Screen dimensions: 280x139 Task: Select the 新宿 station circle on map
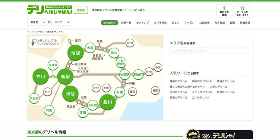click(x=65, y=76)
